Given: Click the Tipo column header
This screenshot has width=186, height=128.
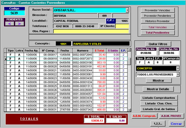Looking at the screenshot, I should coord(11,51).
